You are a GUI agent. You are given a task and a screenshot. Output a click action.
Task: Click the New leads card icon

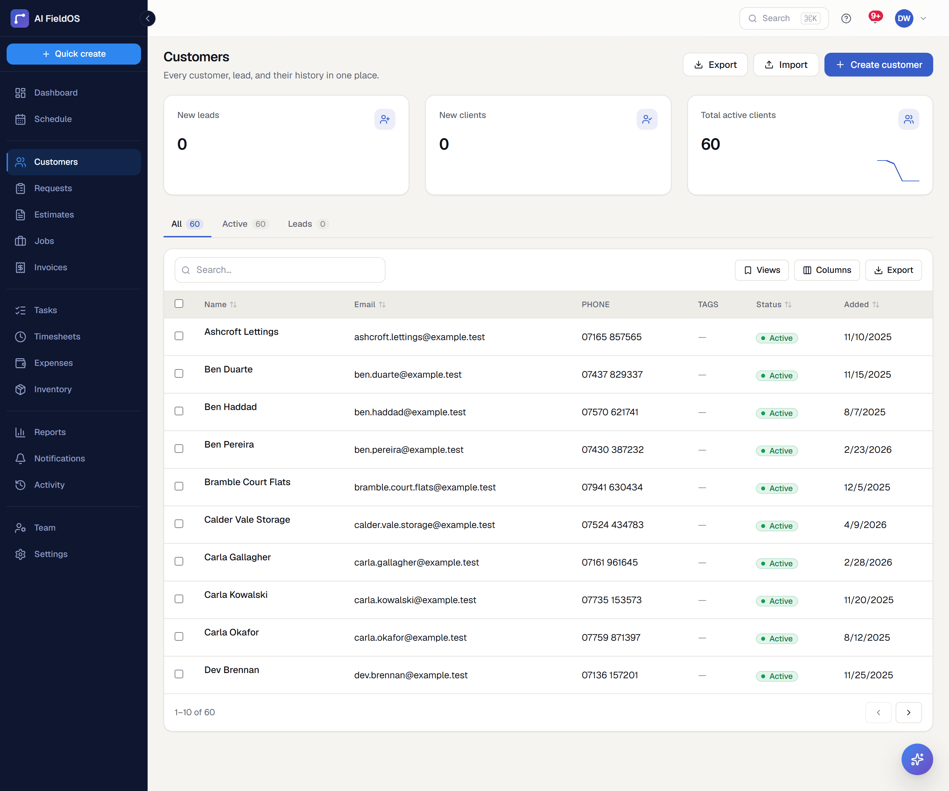385,119
